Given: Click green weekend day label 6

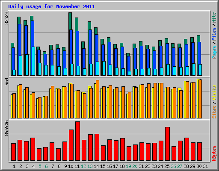Looking at the screenshot, I should (x=46, y=166).
